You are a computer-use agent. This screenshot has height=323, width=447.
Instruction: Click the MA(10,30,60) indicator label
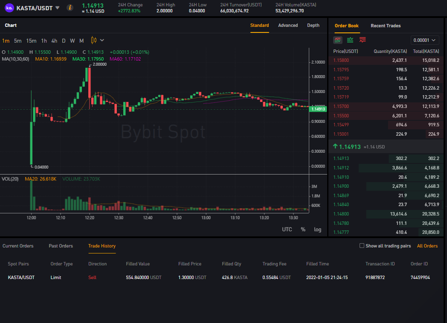pos(15,59)
